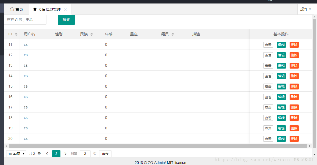The height and width of the screenshot is (165, 317).
Task: Delete record with ID 20
Action: 294,139
